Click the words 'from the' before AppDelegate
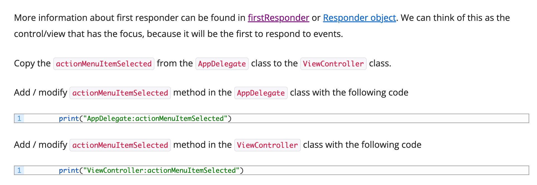 pyautogui.click(x=175, y=64)
